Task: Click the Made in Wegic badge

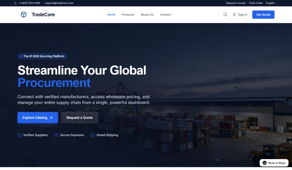Action: pos(274,163)
